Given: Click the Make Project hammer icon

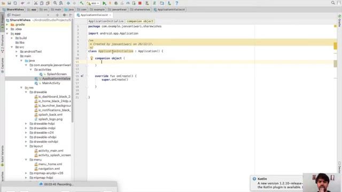Looking at the screenshot, I should (81, 3).
